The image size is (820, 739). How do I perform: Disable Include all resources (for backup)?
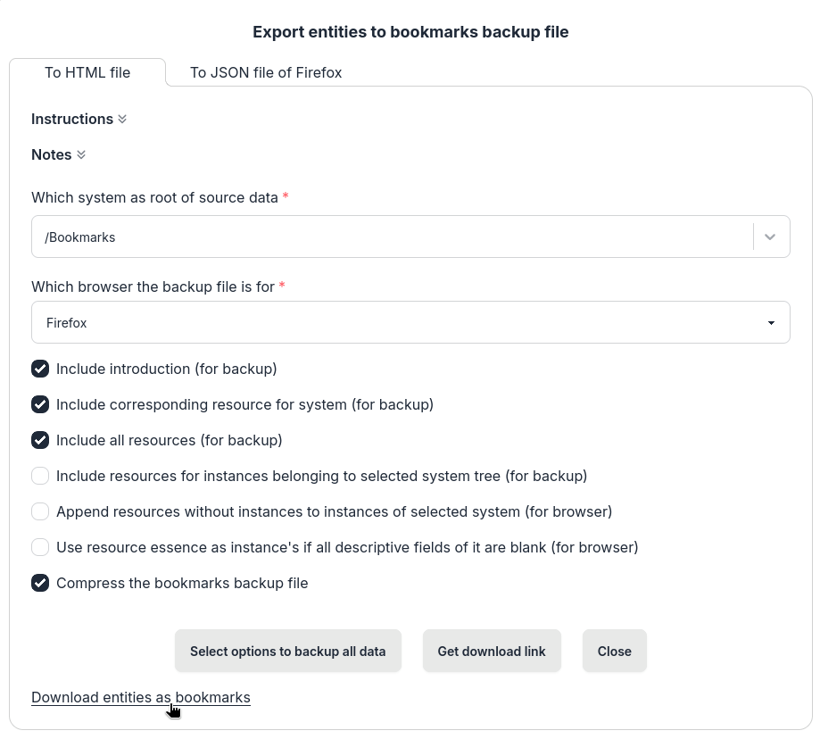(x=40, y=440)
